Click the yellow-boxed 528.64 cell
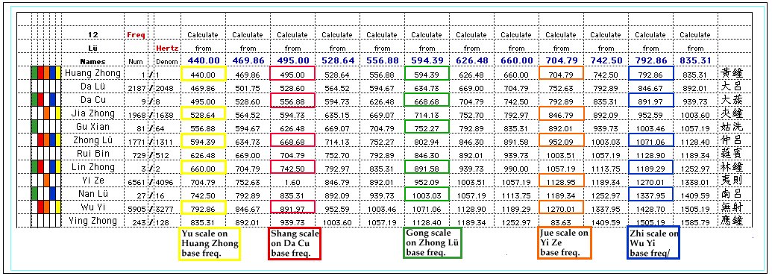Image resolution: width=772 pixels, height=276 pixels. [x=204, y=114]
